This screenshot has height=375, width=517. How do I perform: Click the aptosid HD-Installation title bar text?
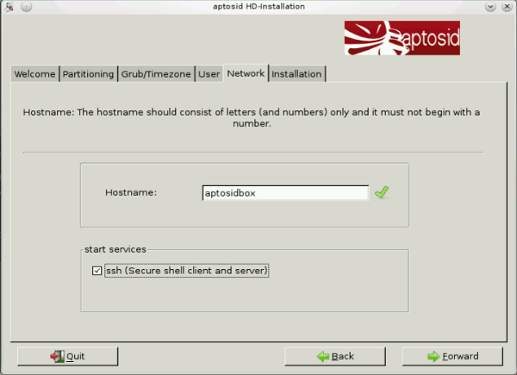point(258,6)
